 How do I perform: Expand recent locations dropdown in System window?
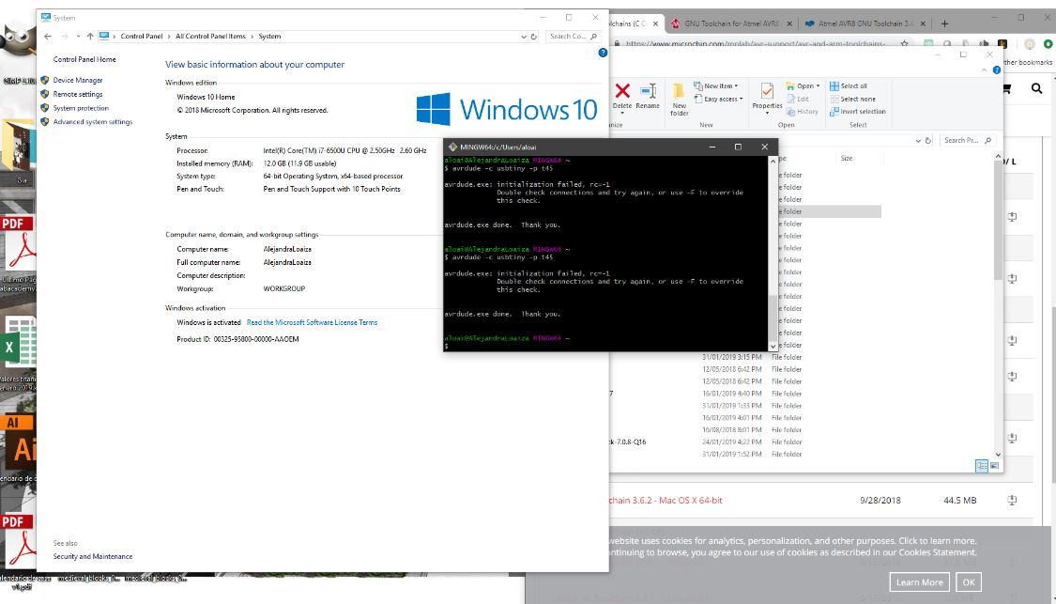click(78, 37)
